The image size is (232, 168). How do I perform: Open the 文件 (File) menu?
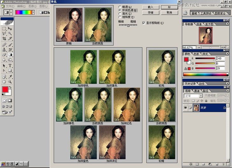click(10, 6)
